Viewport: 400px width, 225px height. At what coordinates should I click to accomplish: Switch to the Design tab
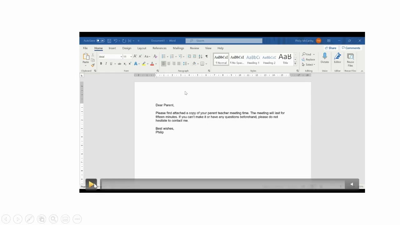(x=127, y=48)
